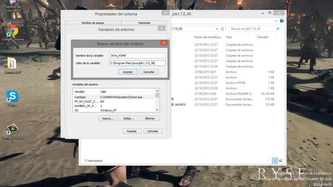The width and height of the screenshot is (333, 187).
Task: Click the search magnifier in Explorer
Action: pos(277,29)
